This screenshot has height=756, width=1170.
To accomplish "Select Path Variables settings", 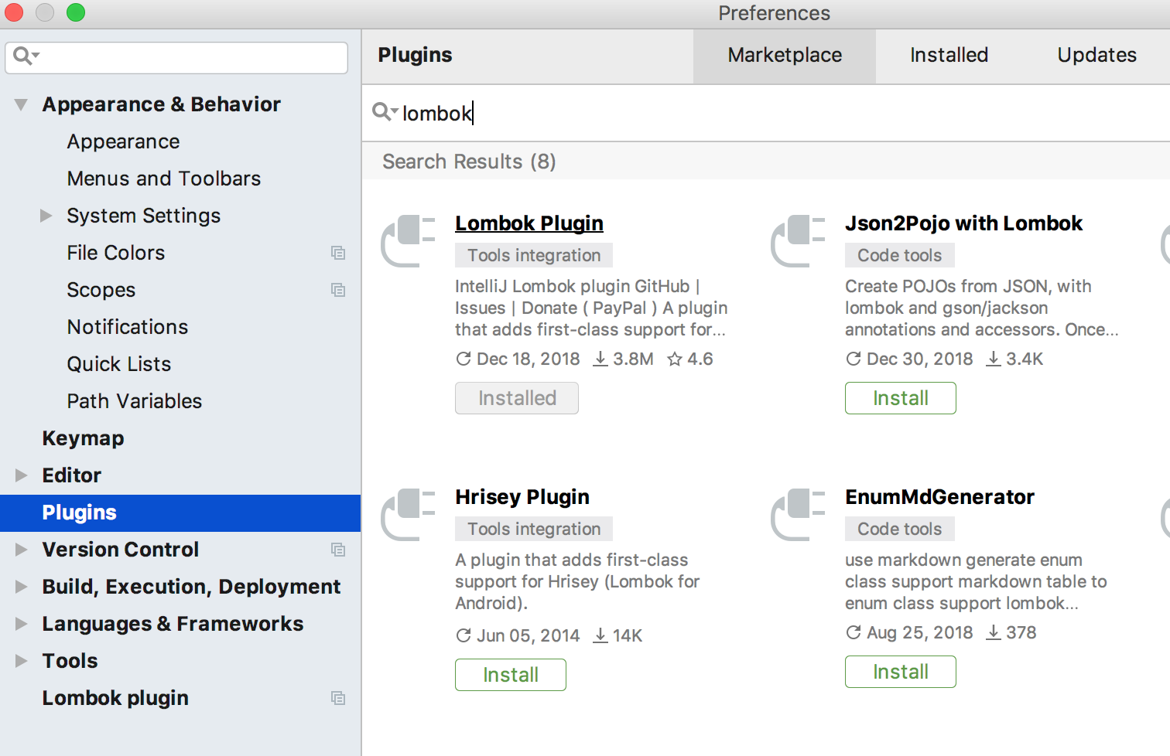I will coord(135,401).
